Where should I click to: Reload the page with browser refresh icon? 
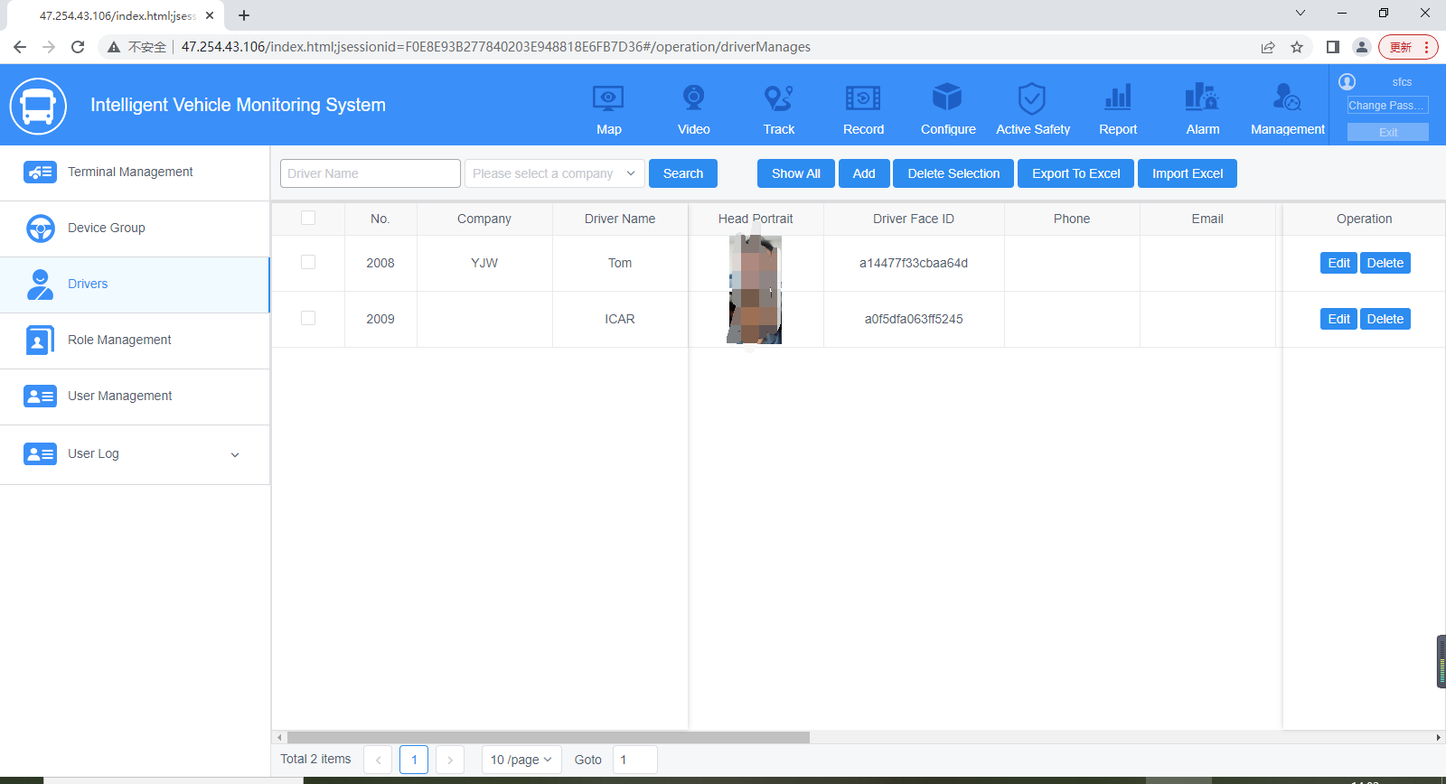point(78,47)
